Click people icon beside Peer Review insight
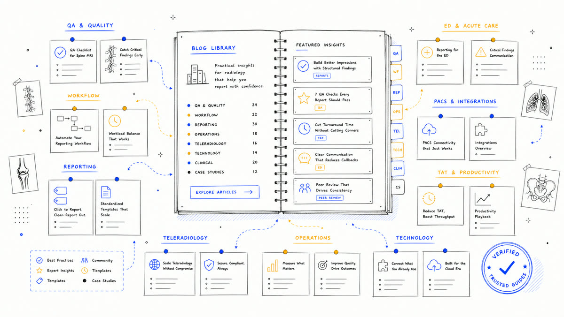This screenshot has height=317, width=564. [305, 188]
